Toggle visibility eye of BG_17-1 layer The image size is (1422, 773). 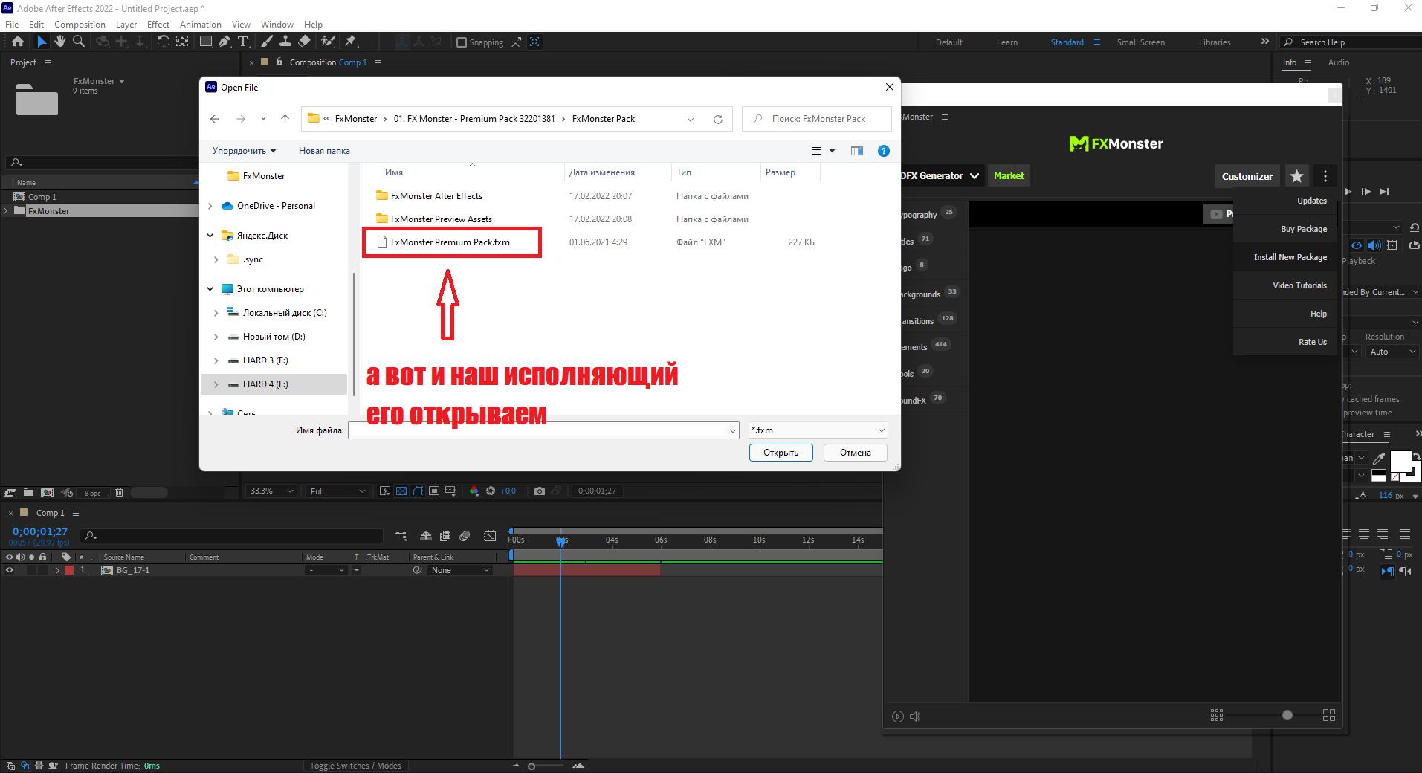click(x=10, y=570)
